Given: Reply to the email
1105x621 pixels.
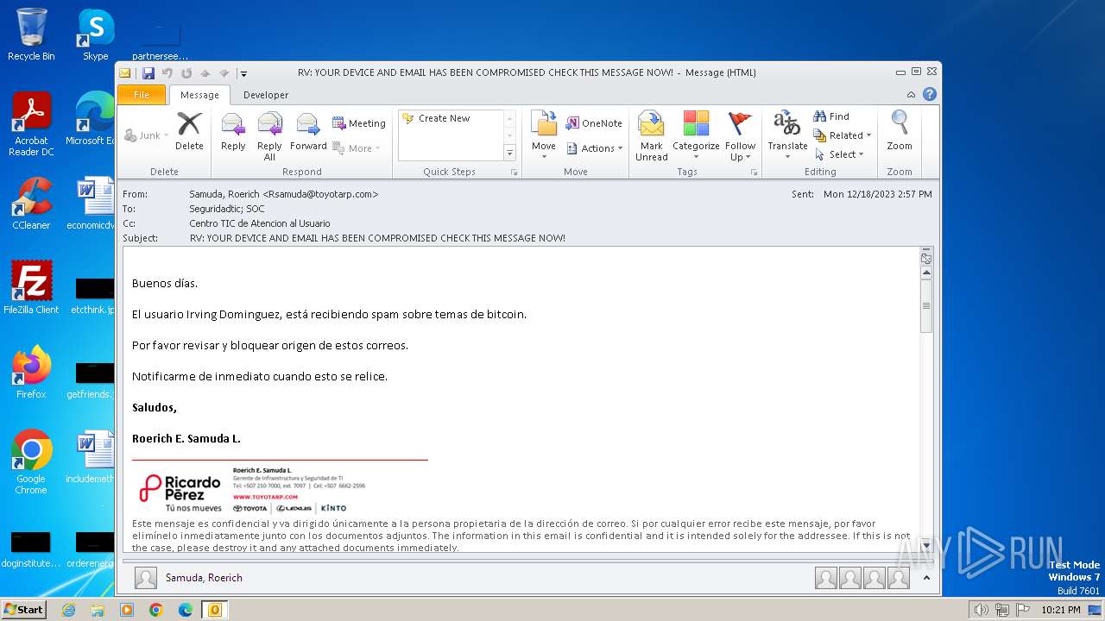Looking at the screenshot, I should pos(233,132).
